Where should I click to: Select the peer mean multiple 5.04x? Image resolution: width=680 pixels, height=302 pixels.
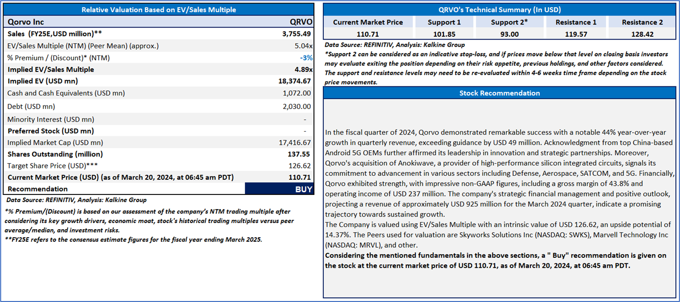[x=303, y=46]
